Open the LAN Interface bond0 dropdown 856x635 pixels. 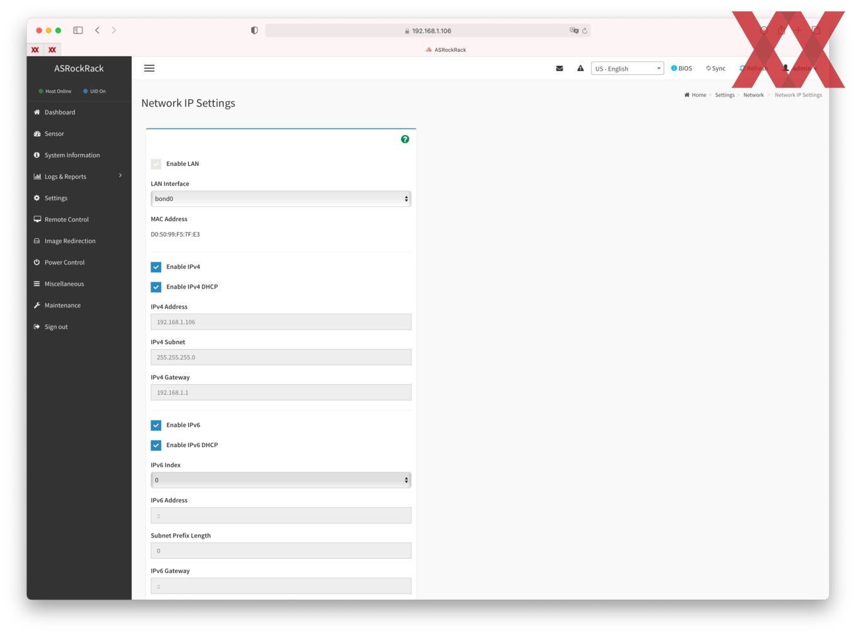pyautogui.click(x=281, y=199)
